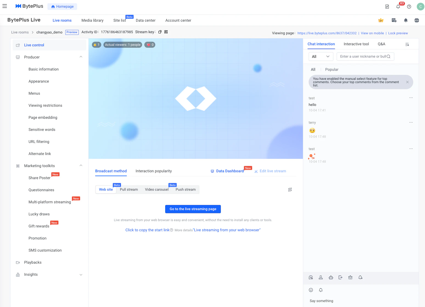Click the solid bell icon in Live toolbar
The image size is (425, 307).
[406, 20]
